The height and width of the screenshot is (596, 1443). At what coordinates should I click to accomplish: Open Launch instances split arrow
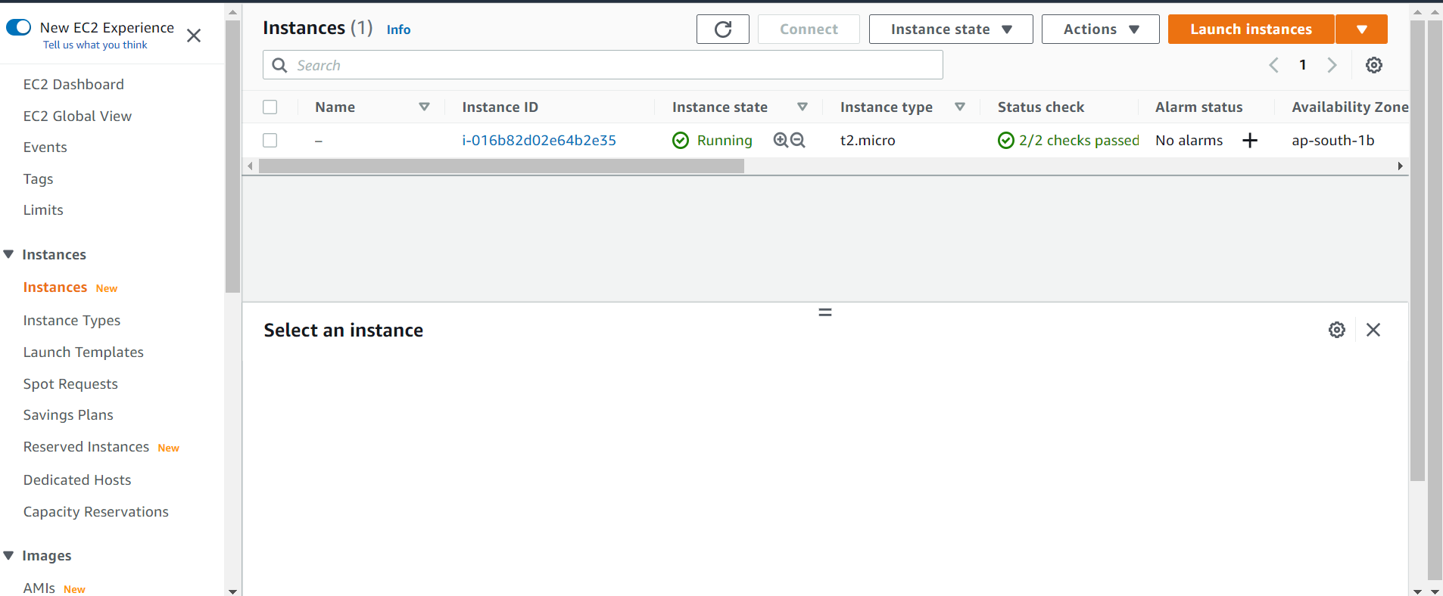coord(1362,29)
